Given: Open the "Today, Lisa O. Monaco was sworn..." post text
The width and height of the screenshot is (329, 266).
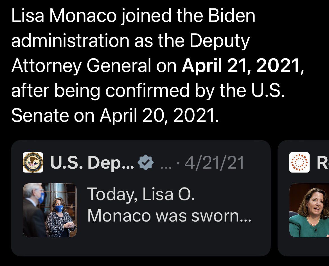Looking at the screenshot, I should [x=169, y=205].
